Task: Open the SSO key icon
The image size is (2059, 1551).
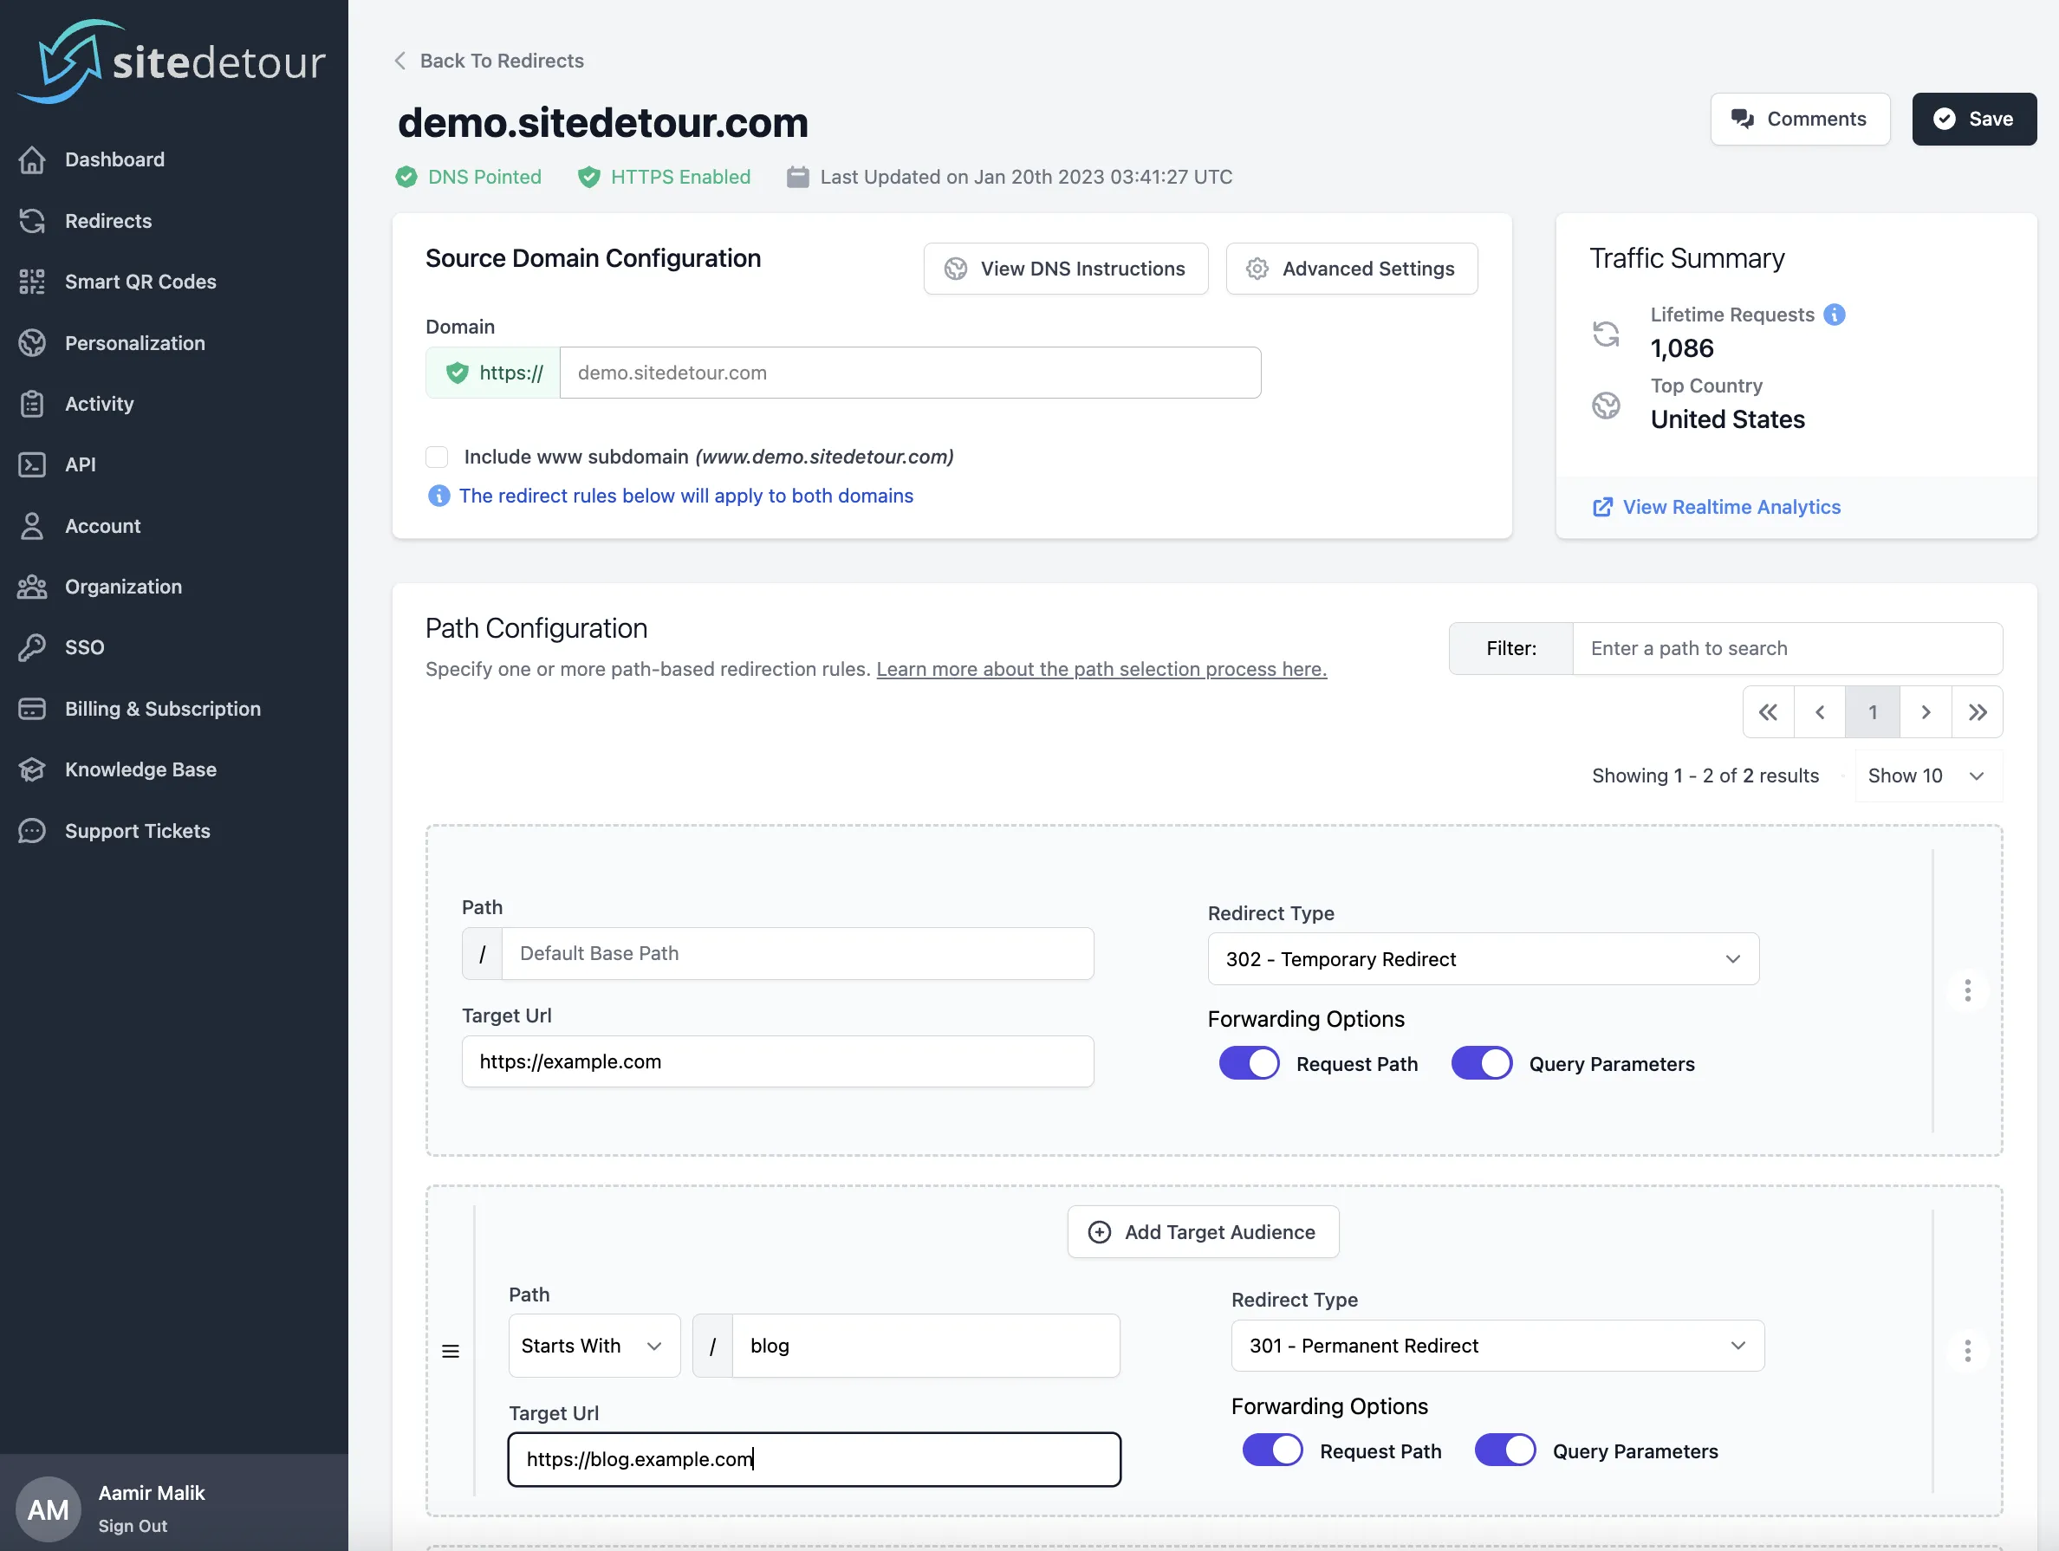Action: (x=33, y=647)
